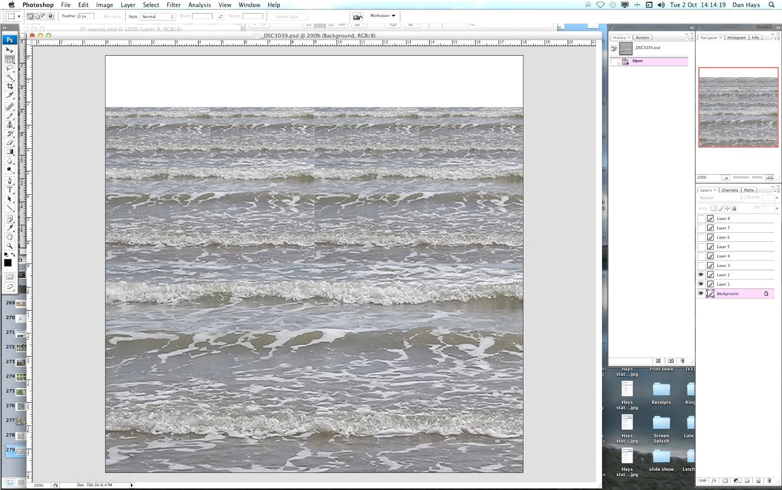Open the Analysis menu
The image size is (782, 490).
tap(199, 5)
